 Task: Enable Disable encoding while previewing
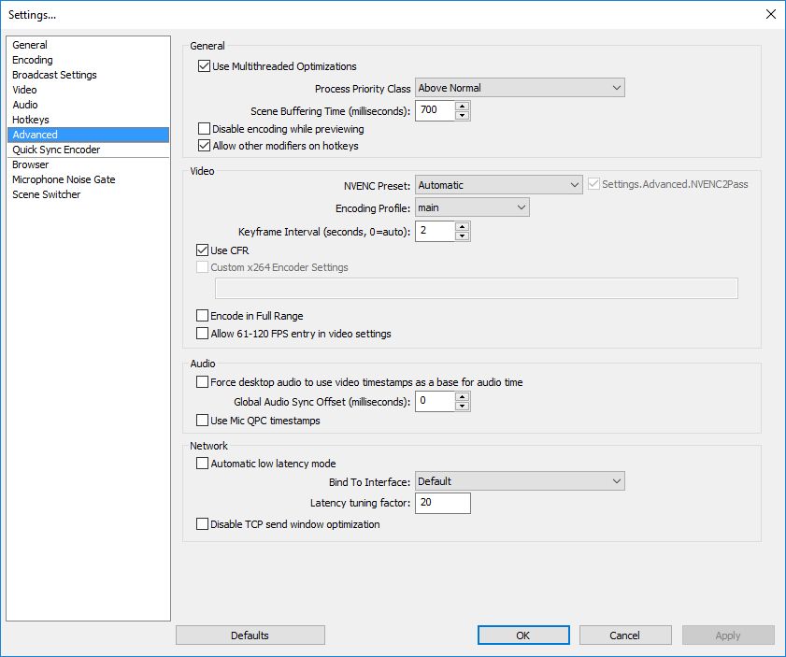click(204, 129)
